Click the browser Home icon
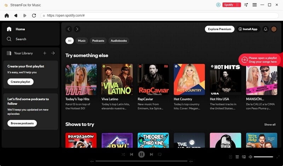This screenshot has height=166, width=283. (x=7, y=16)
